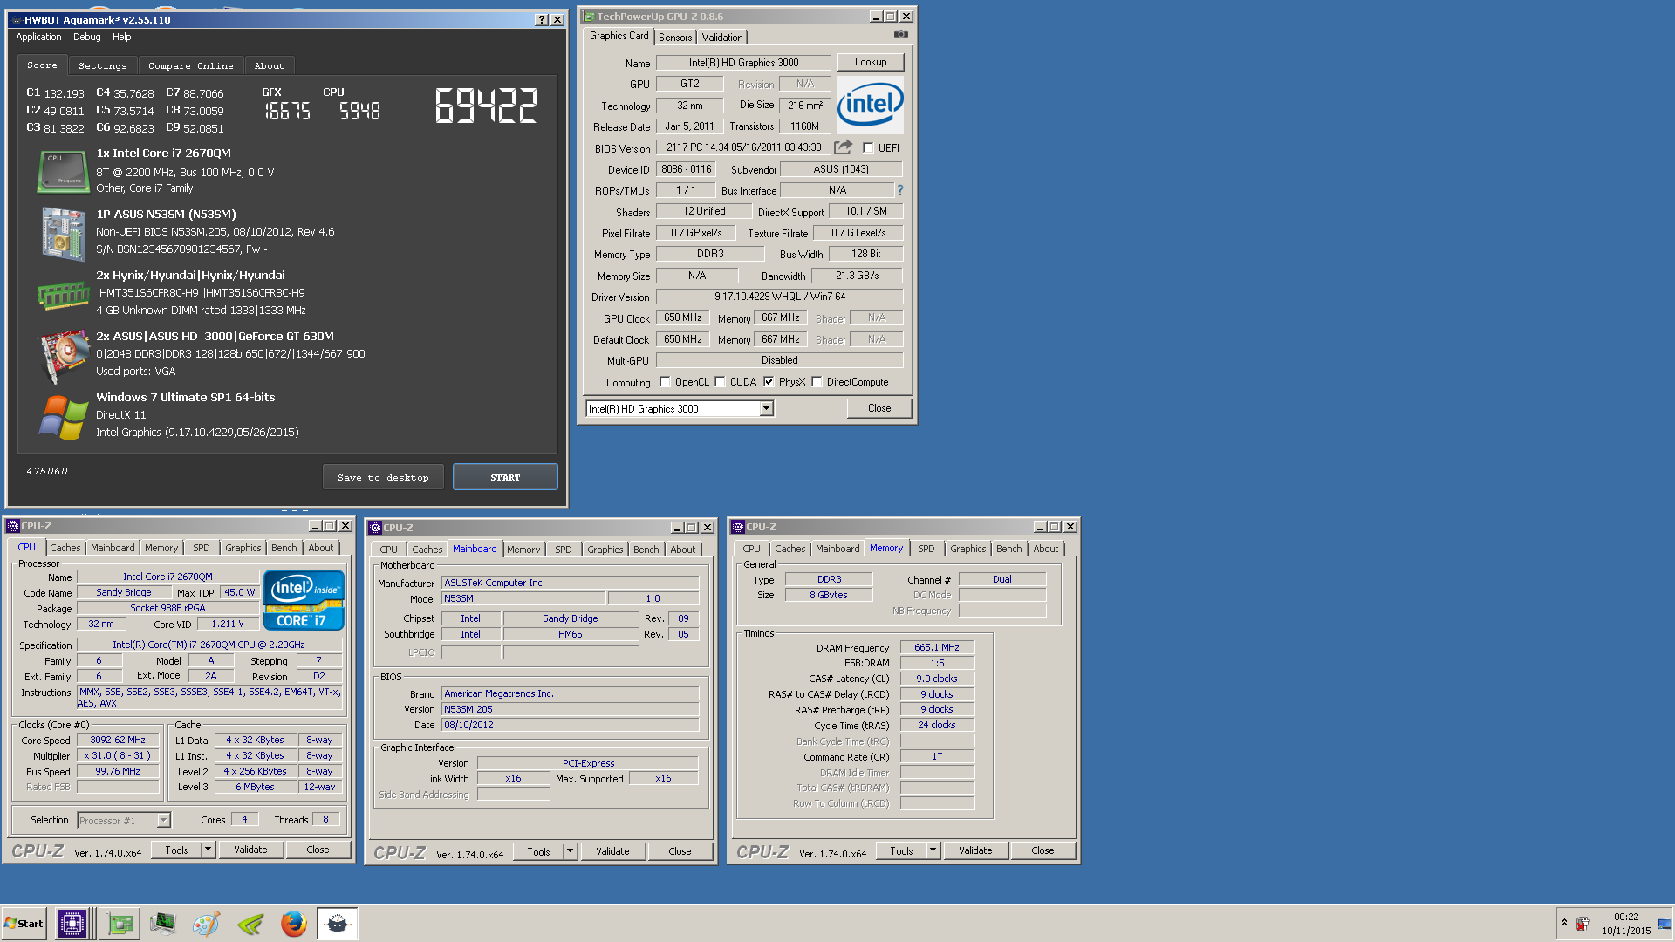This screenshot has width=1675, height=942.
Task: Click the total score 69422 display
Action: 486,106
